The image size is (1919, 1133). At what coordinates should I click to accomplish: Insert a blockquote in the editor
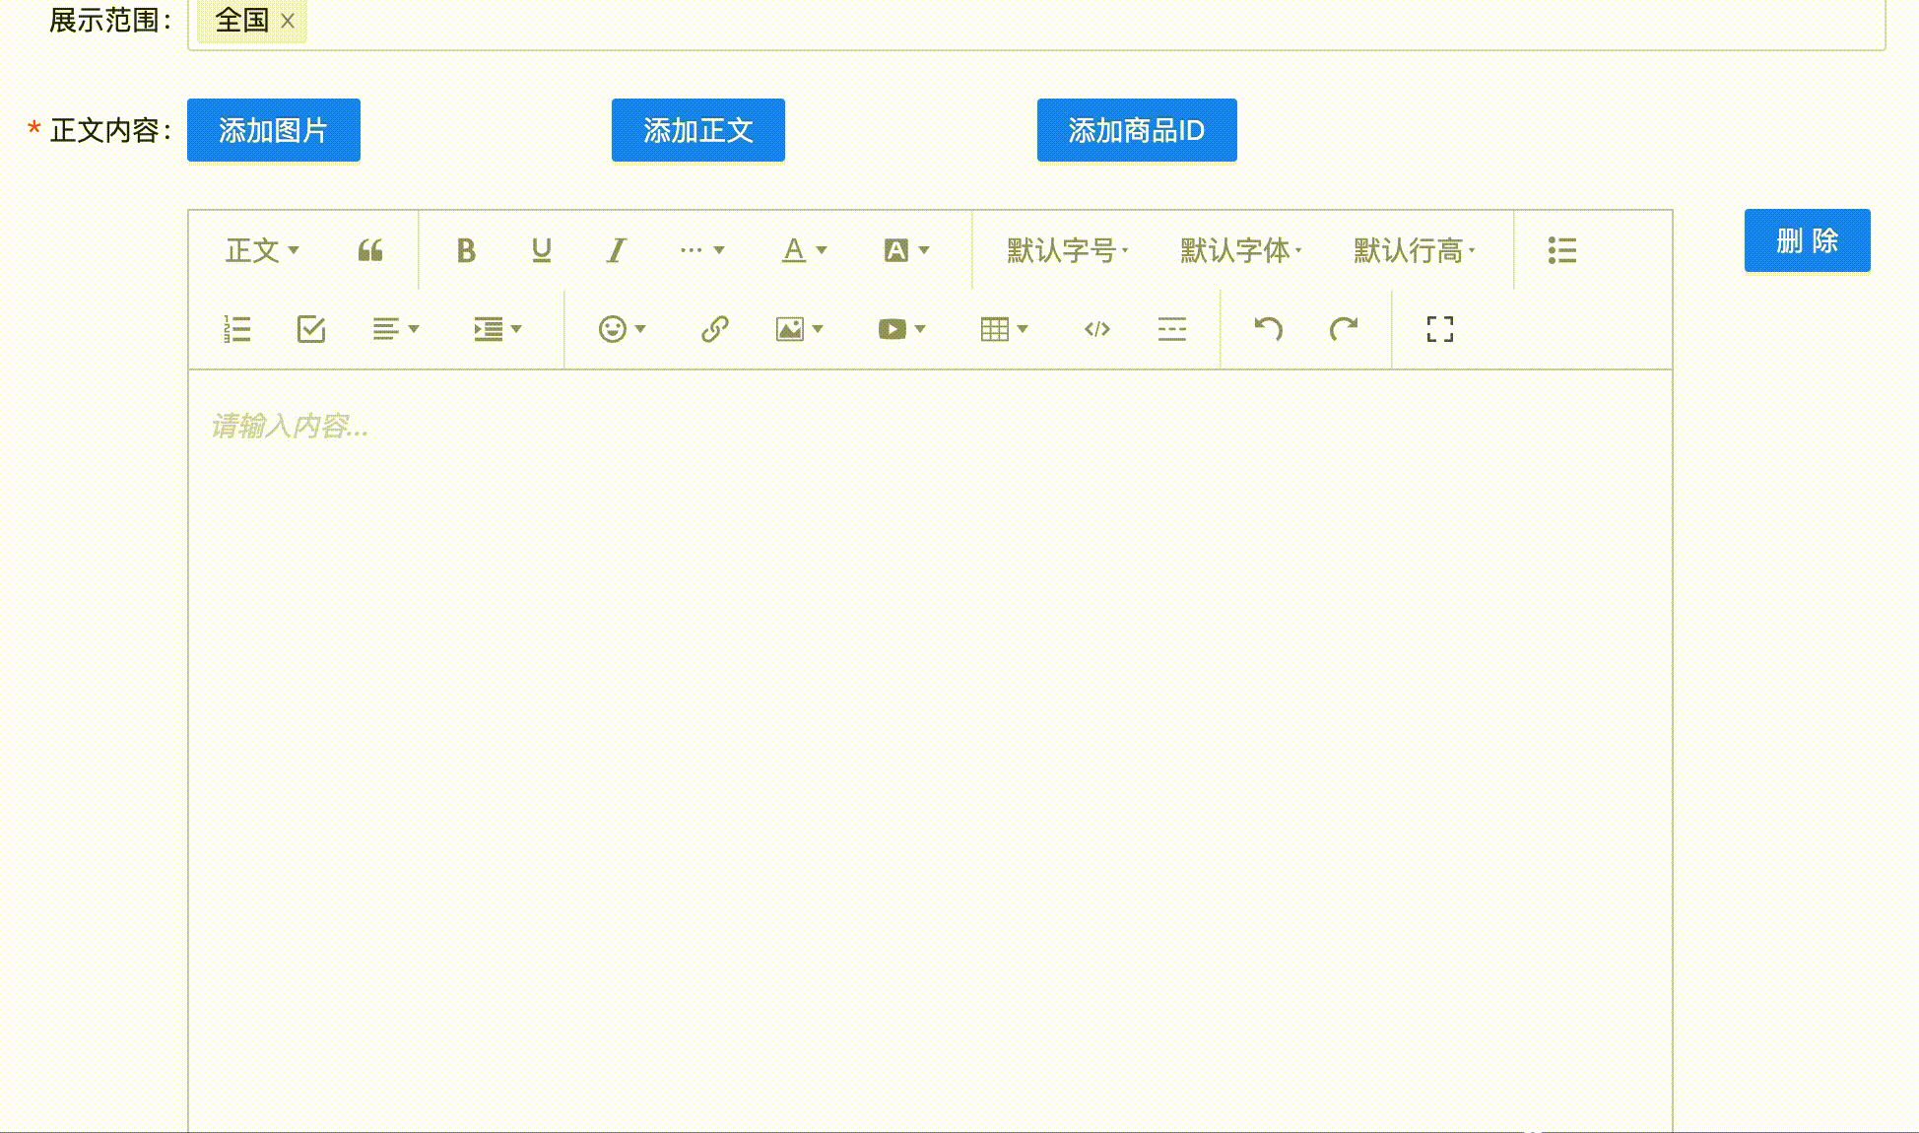click(371, 251)
